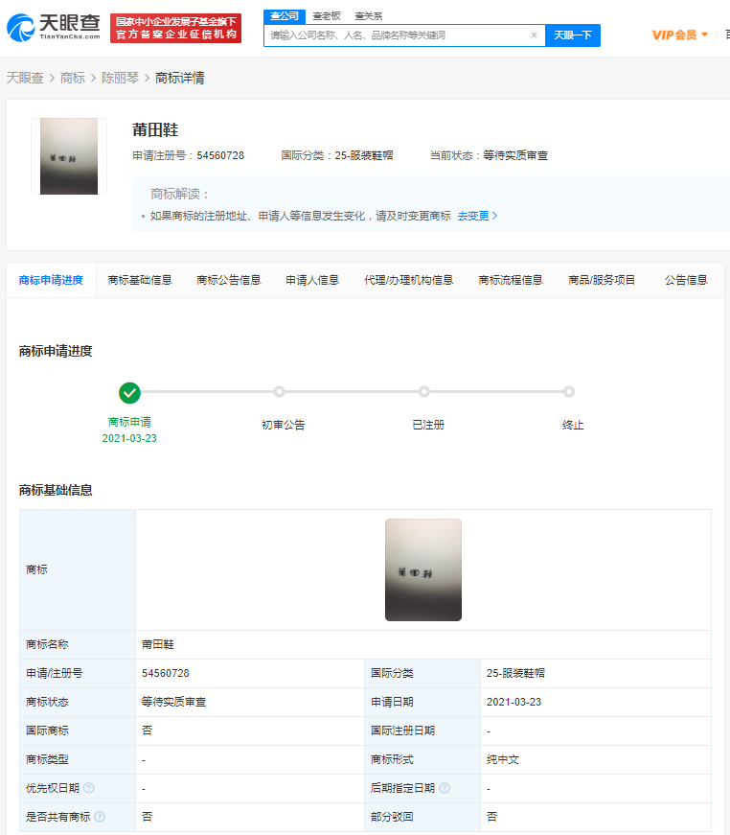Image resolution: width=730 pixels, height=835 pixels.
Task: Click help icon next to 是否共有商标
Action: pyautogui.click(x=100, y=817)
